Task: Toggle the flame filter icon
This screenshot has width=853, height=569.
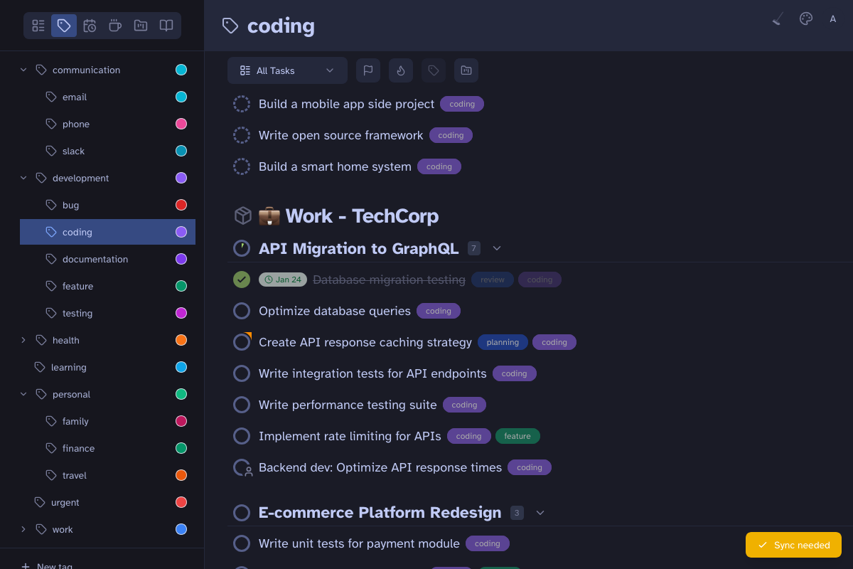Action: [401, 70]
